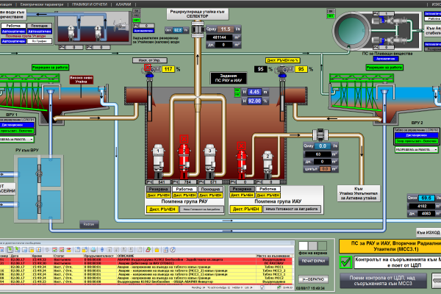Click the '|<--ОБРАТНО' back button

click(313, 279)
